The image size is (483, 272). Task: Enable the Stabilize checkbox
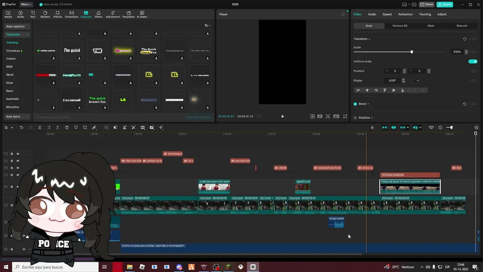pyautogui.click(x=355, y=118)
